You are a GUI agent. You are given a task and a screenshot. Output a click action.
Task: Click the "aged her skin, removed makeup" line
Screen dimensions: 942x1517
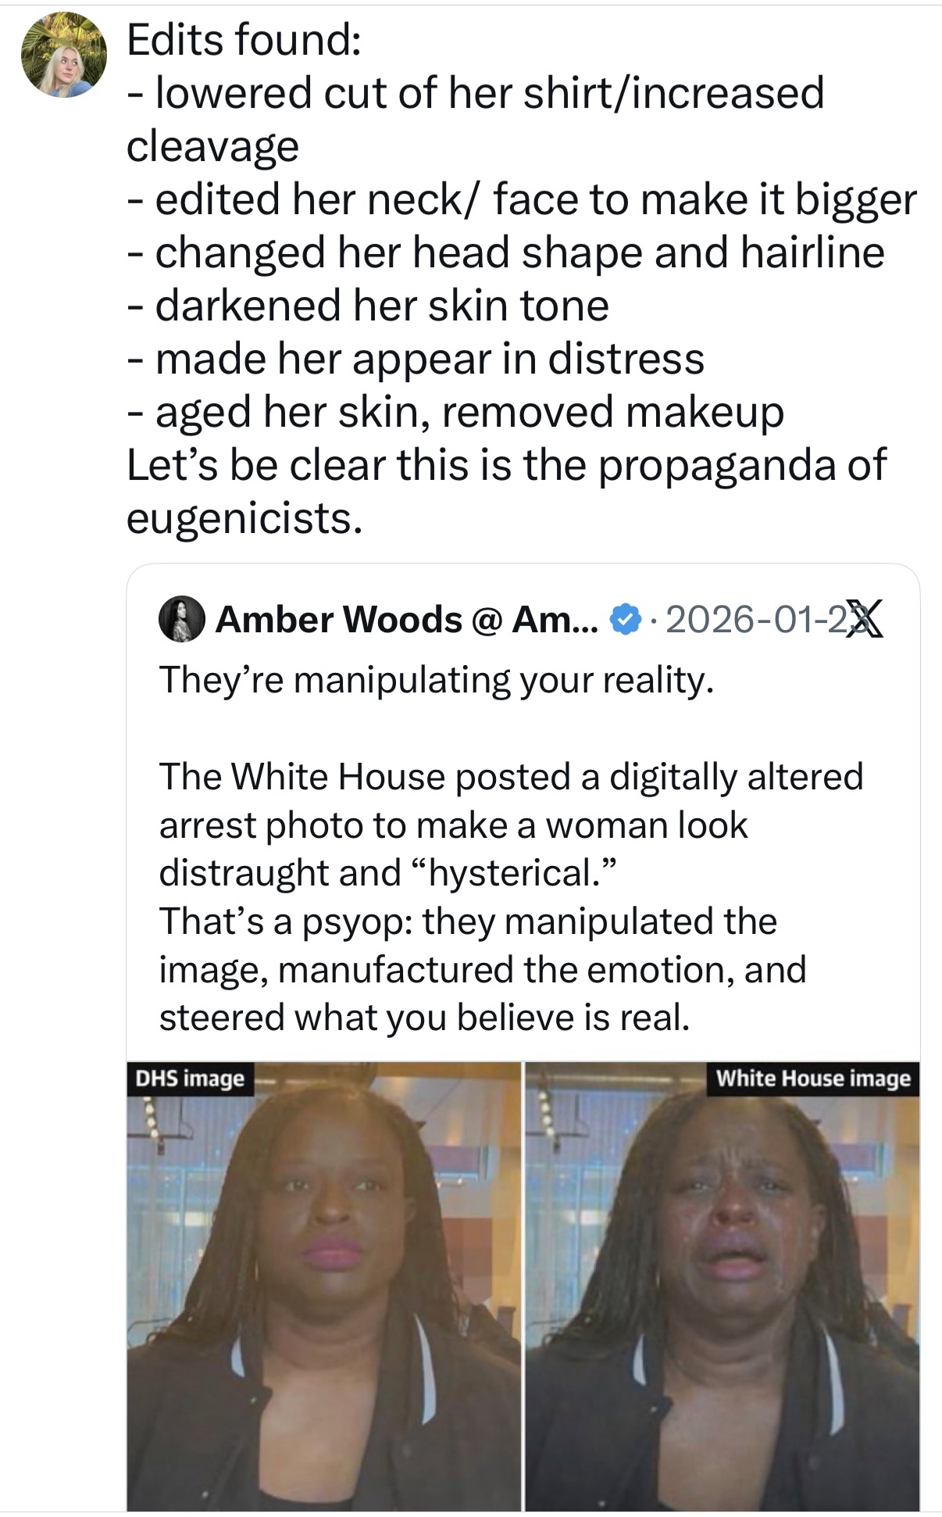[x=455, y=412]
